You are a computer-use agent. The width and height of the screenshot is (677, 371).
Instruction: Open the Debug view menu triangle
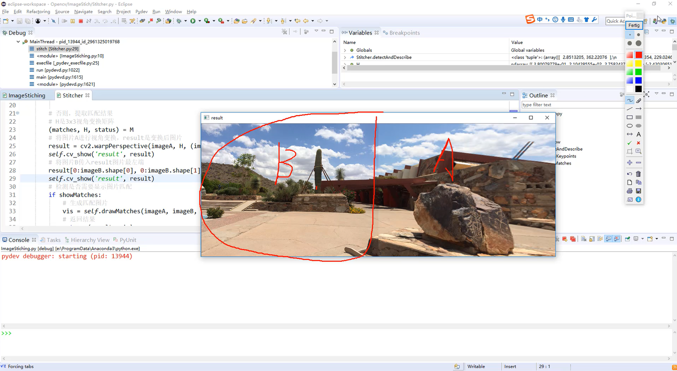coord(316,31)
